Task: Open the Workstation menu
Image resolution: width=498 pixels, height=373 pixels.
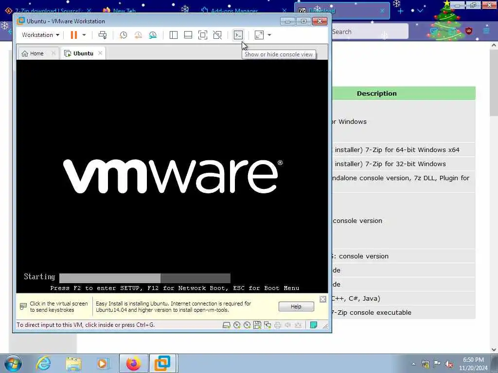Action: (x=40, y=35)
